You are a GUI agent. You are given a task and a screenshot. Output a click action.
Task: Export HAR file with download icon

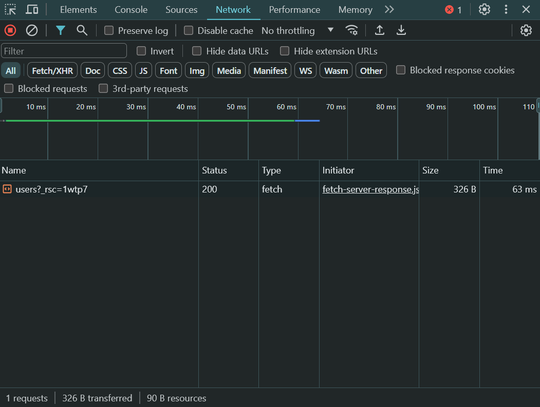tap(401, 30)
